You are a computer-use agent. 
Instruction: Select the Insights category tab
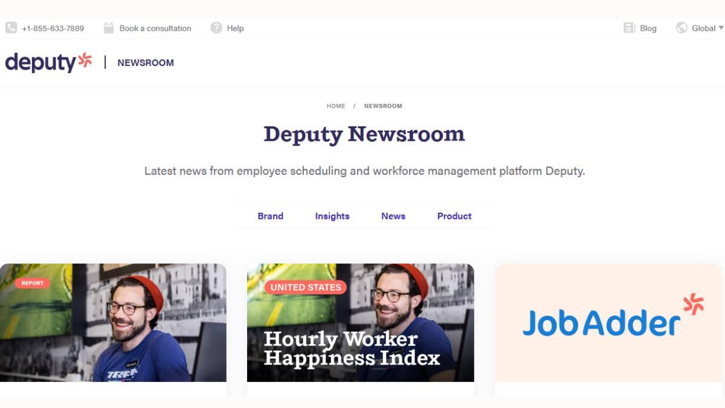tap(332, 216)
